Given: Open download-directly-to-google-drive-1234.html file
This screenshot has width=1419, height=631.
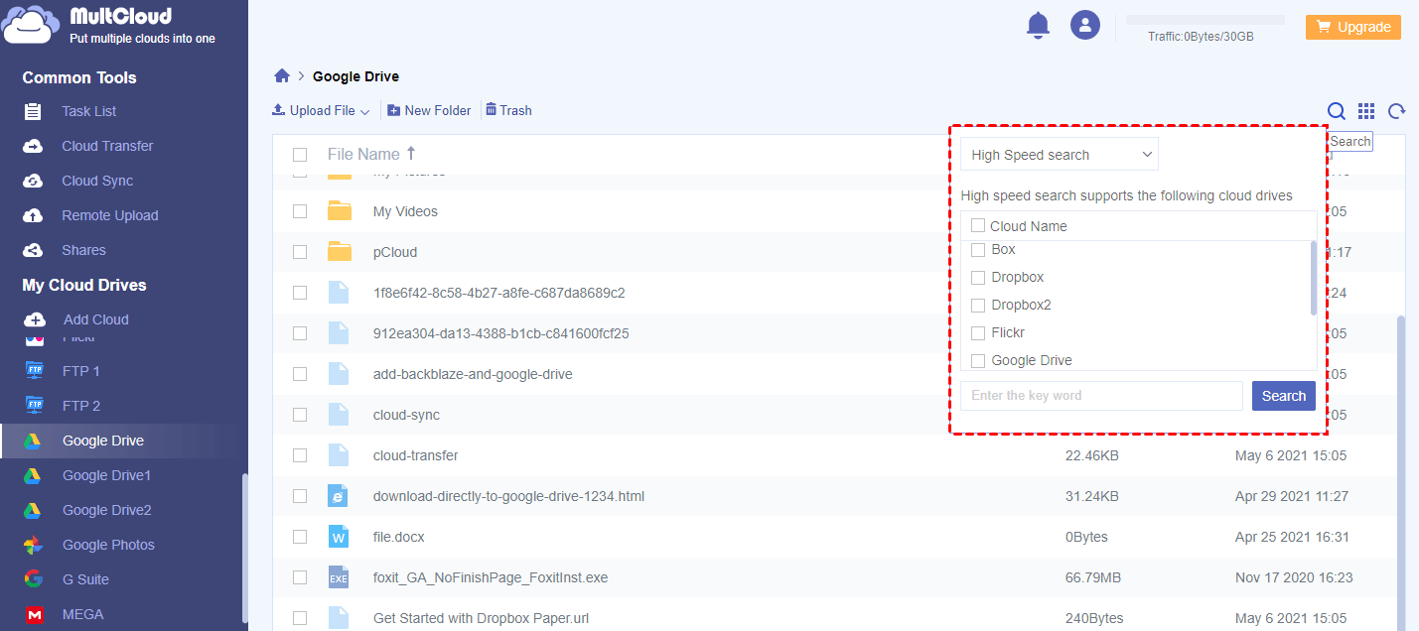Looking at the screenshot, I should pyautogui.click(x=508, y=496).
